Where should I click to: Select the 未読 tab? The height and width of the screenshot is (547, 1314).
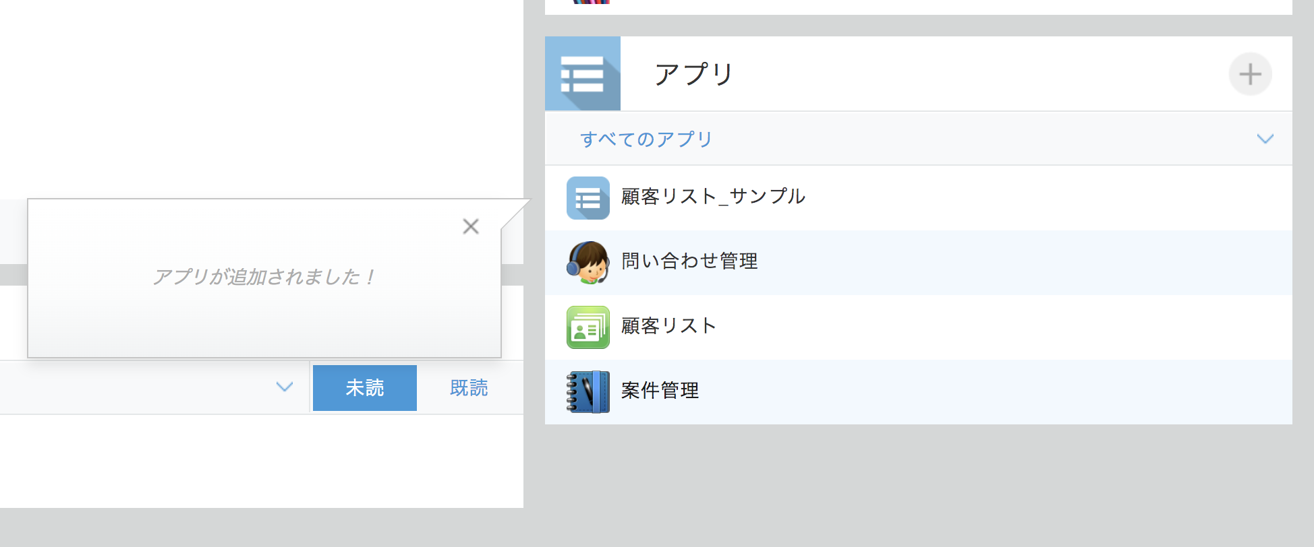click(365, 387)
